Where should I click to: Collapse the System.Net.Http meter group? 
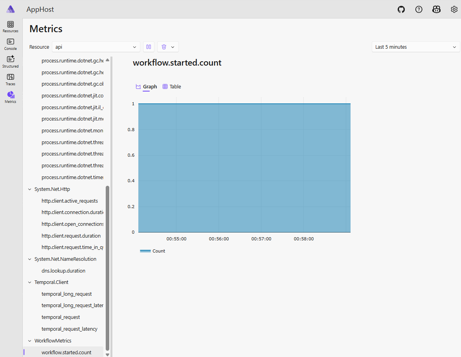30,189
